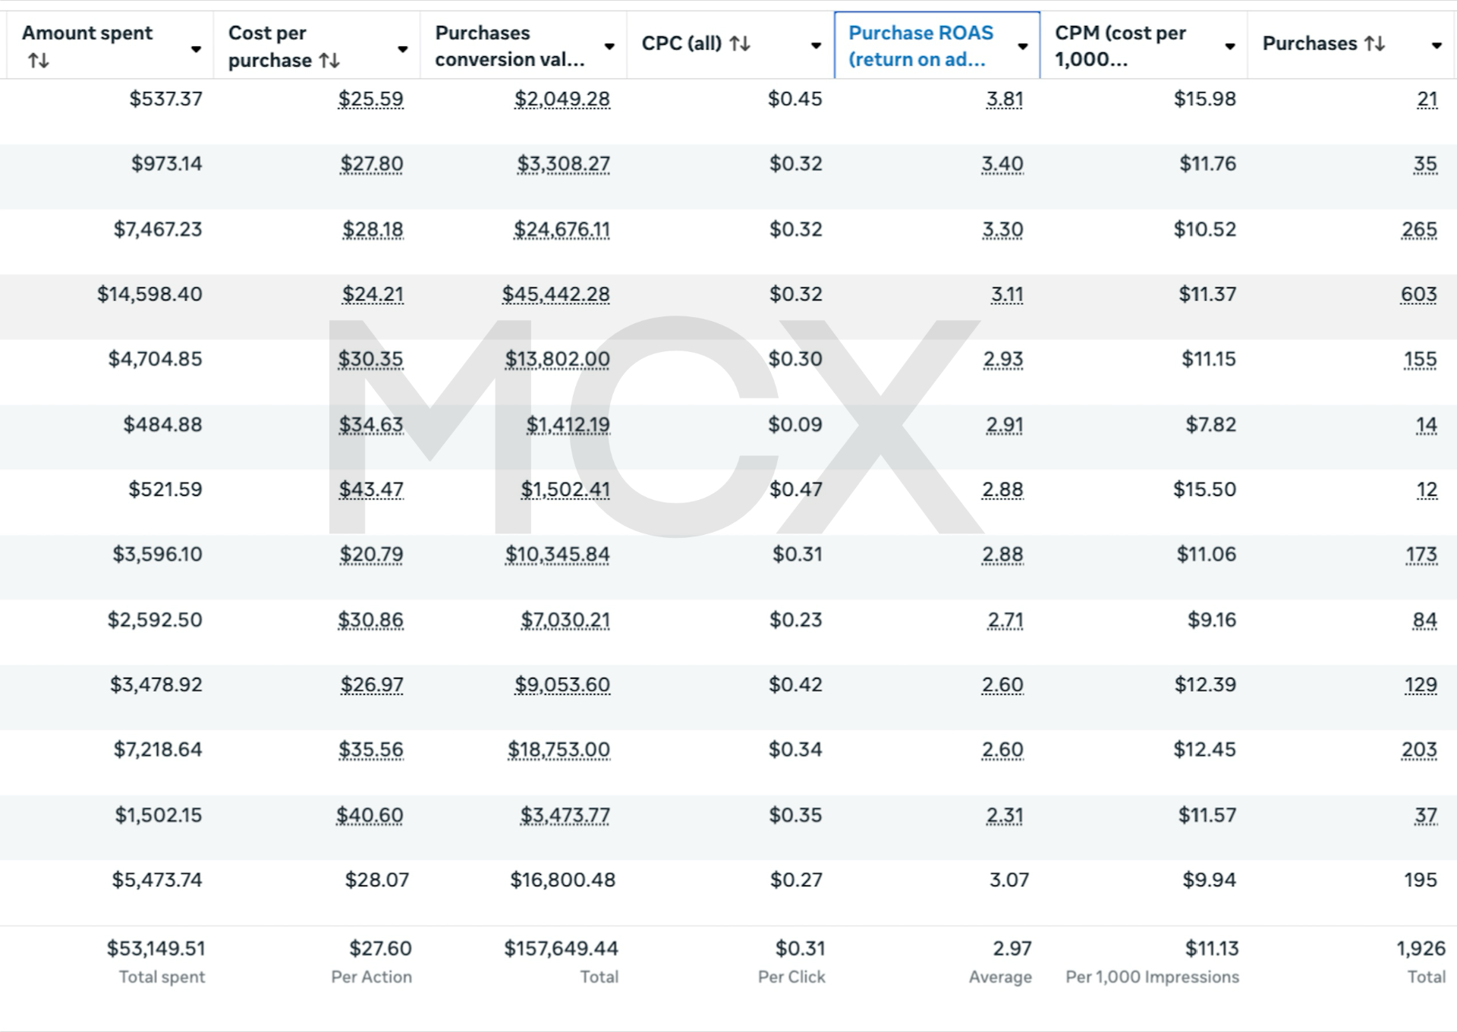Open Amount spent column dropdown arrow
The image size is (1457, 1032).
coord(196,49)
